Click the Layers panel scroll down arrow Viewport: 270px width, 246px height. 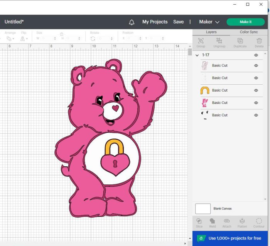(x=265, y=199)
